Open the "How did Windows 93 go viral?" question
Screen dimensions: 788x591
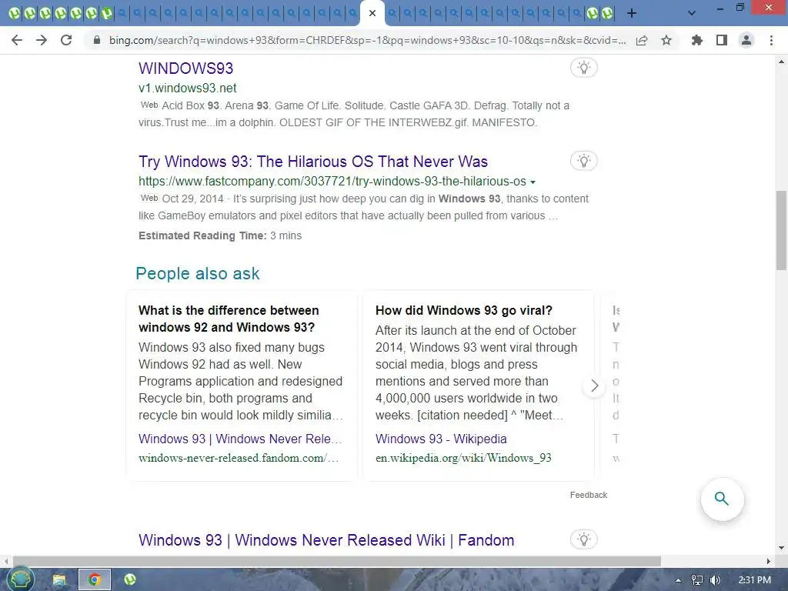pyautogui.click(x=464, y=311)
